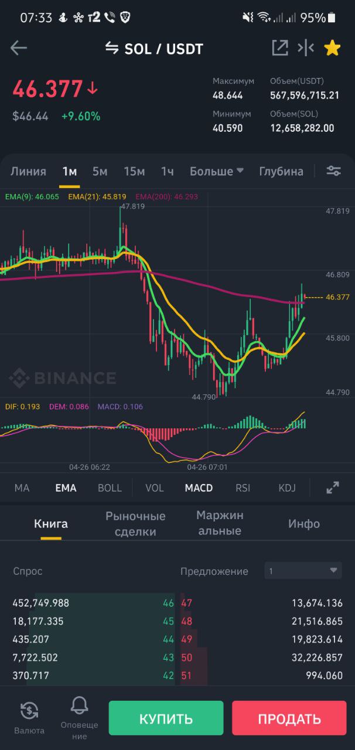Image resolution: width=355 pixels, height=750 pixels.
Task: Toggle the KDJ sub-indicator
Action: click(287, 487)
